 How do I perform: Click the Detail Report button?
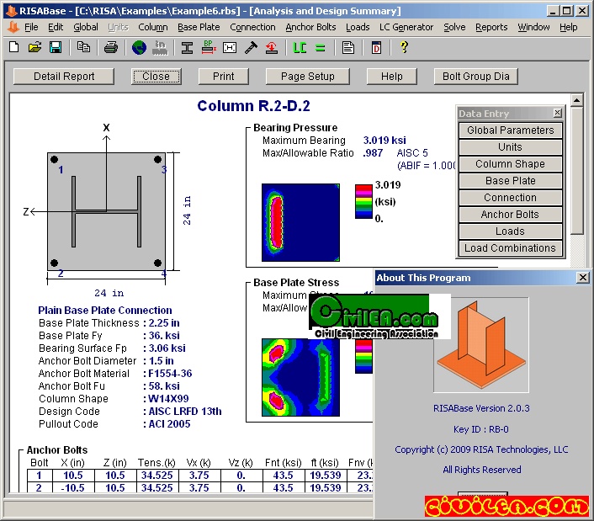click(64, 76)
